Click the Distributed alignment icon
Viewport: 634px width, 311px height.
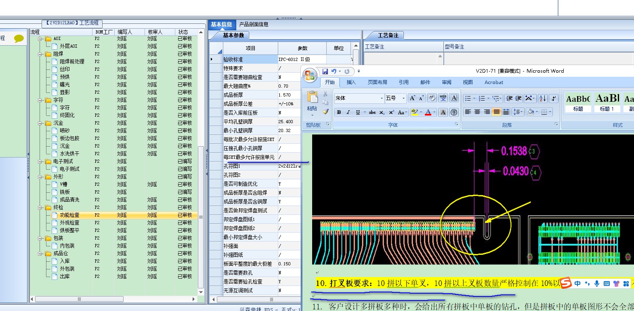click(x=506, y=112)
